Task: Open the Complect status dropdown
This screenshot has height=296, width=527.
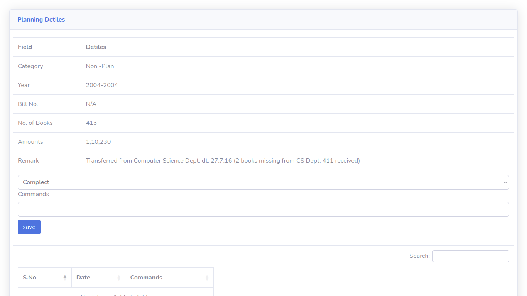Action: [263, 182]
